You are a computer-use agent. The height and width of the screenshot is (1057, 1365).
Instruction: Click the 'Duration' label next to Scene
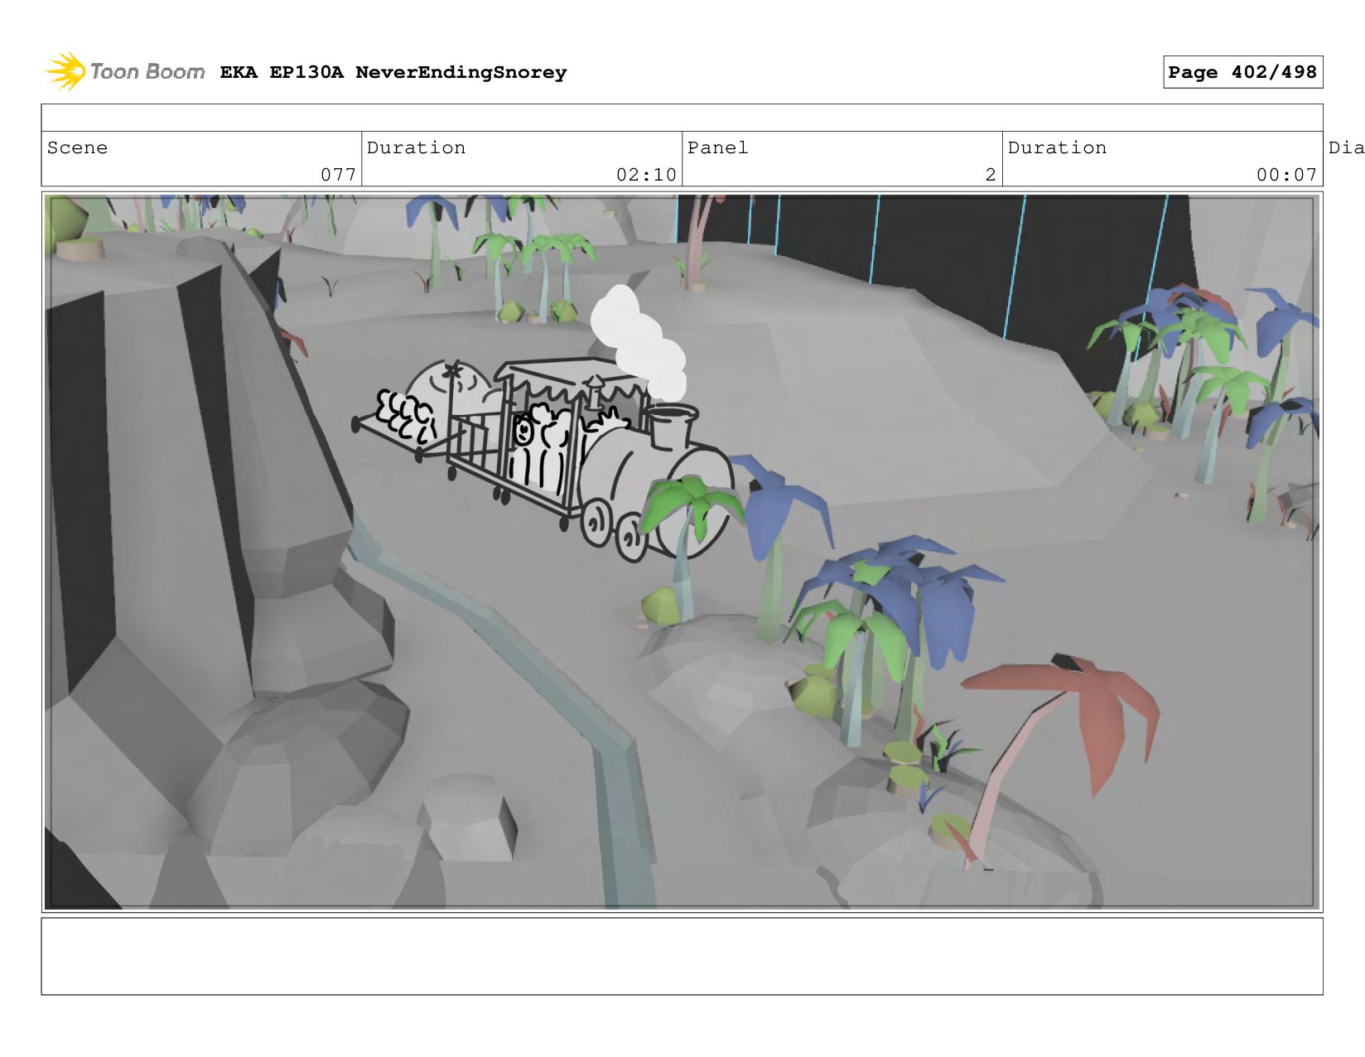416,147
